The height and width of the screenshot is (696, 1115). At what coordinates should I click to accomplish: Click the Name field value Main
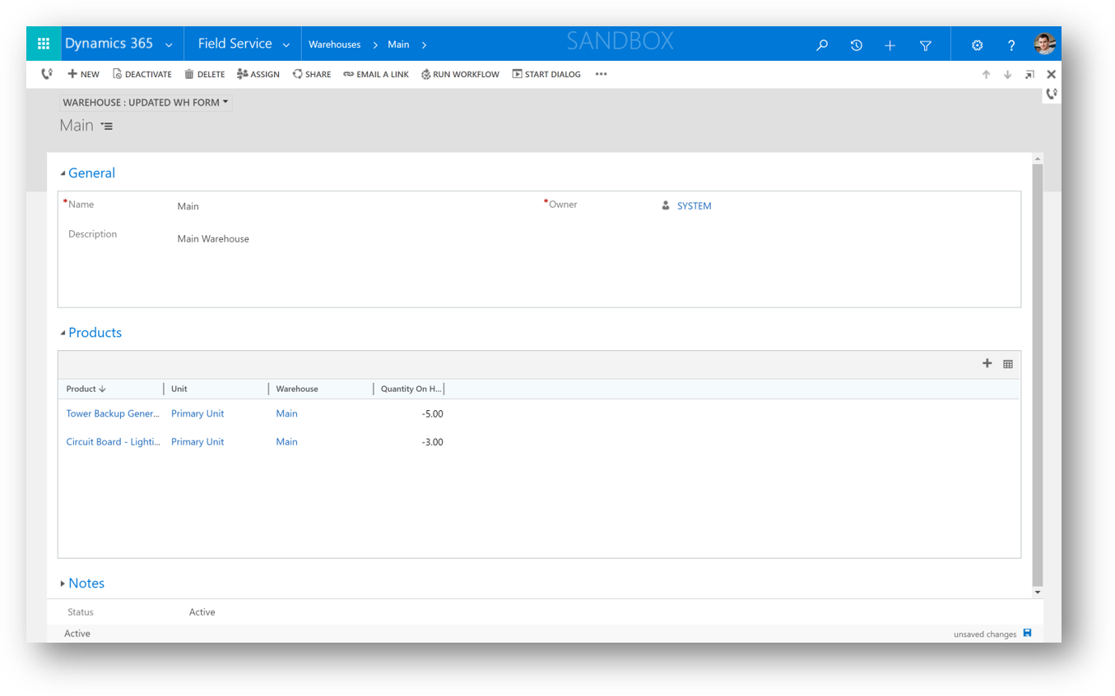click(x=188, y=206)
